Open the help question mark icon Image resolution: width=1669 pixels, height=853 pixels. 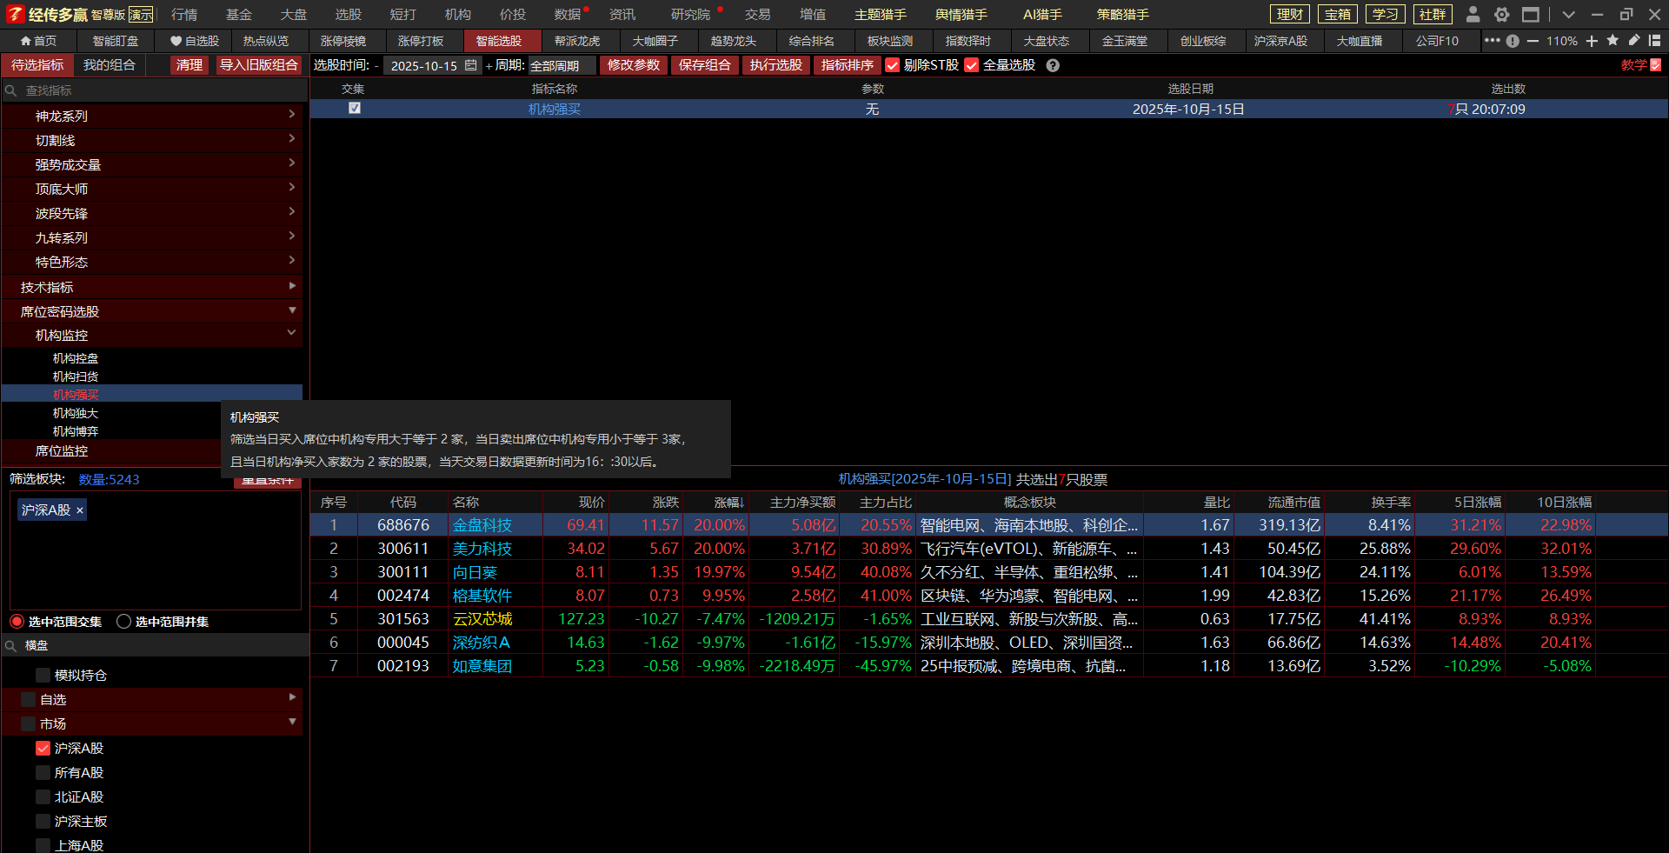click(1053, 66)
